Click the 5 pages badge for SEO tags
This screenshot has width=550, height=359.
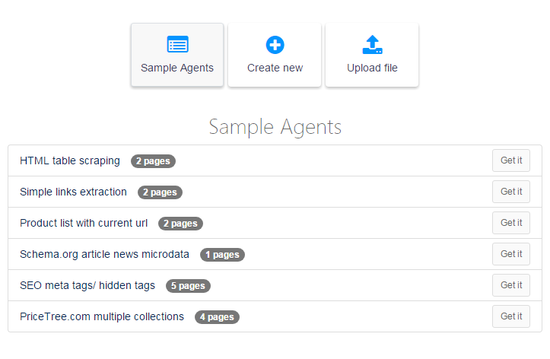tap(188, 286)
